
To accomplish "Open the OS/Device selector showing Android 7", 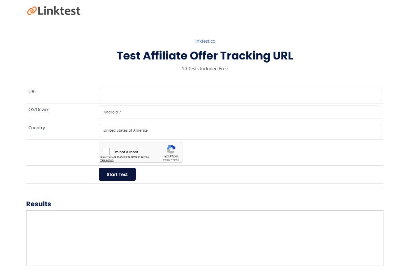I will point(240,112).
